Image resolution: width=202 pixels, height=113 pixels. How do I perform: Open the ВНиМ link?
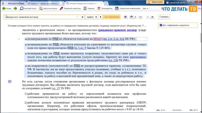pos(98,39)
